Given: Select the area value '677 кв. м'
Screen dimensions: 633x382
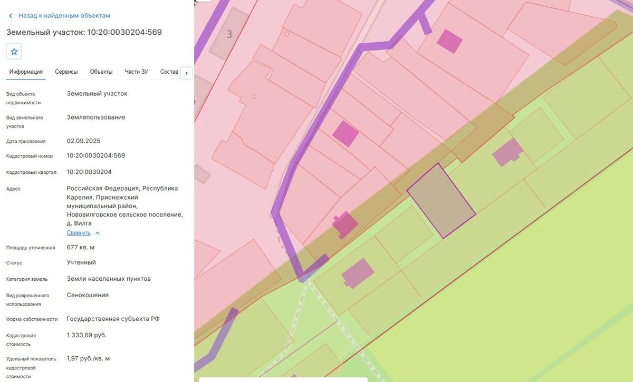Looking at the screenshot, I should 81,247.
